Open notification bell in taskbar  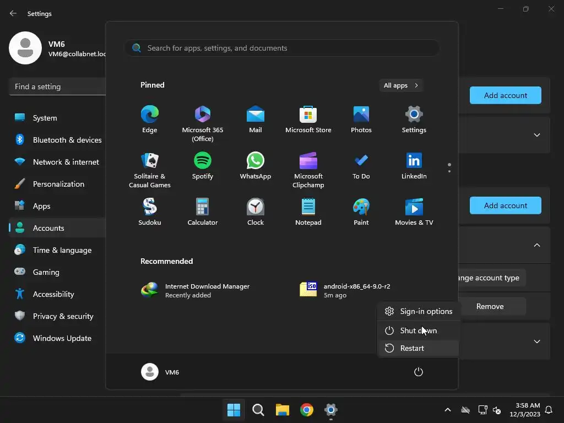coord(549,410)
